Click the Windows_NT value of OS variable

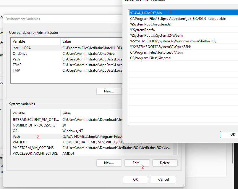72,131
